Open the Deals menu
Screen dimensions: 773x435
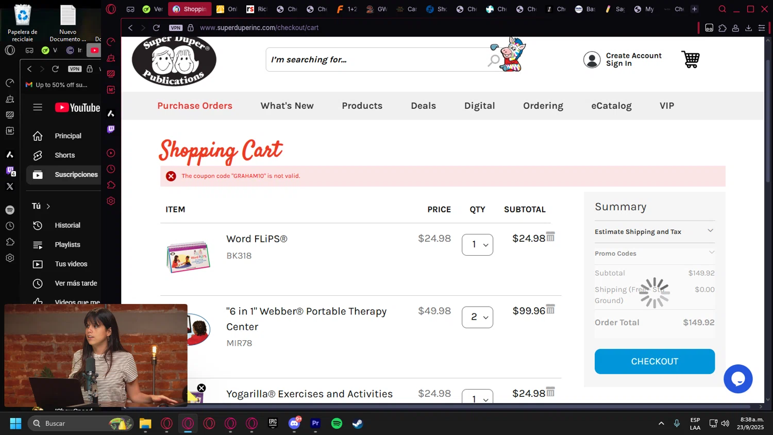tap(423, 106)
